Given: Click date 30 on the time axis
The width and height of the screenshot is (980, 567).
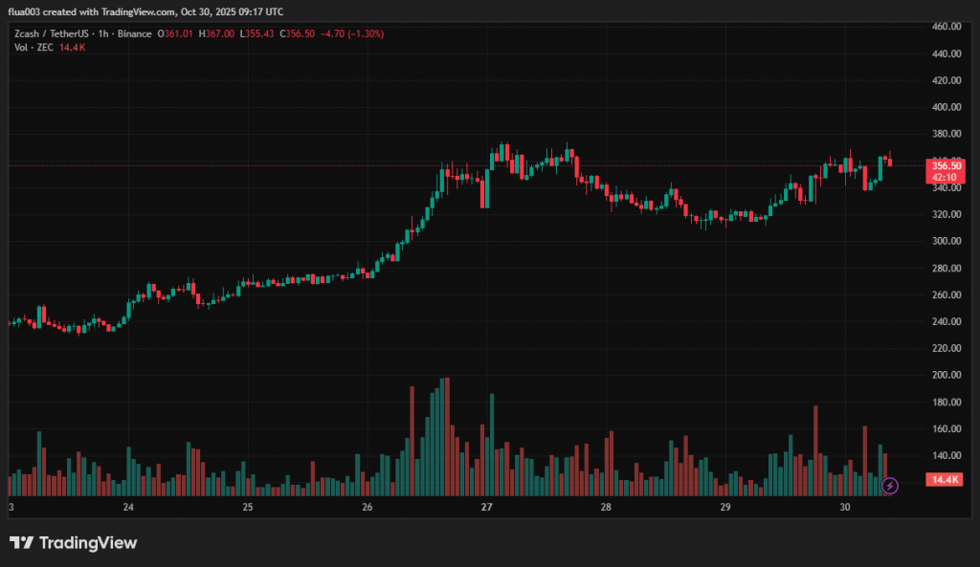Looking at the screenshot, I should (845, 507).
